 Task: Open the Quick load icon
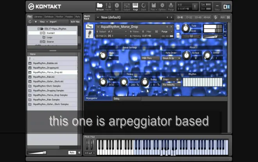(x=143, y=7)
